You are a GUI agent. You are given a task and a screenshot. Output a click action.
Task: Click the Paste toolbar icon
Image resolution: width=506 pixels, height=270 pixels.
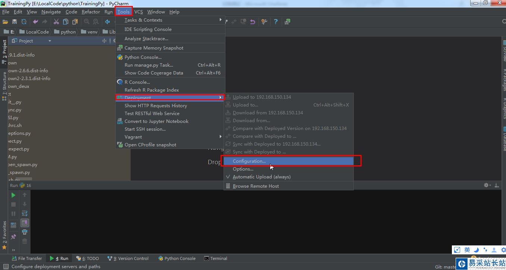coord(75,22)
